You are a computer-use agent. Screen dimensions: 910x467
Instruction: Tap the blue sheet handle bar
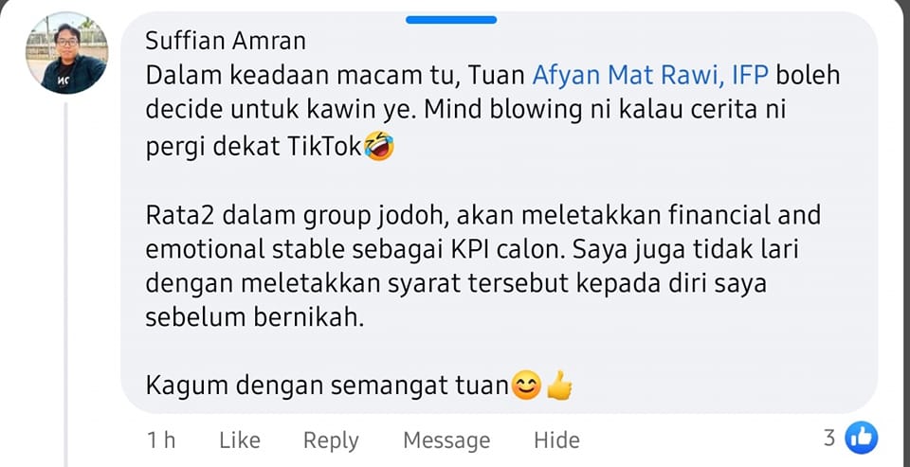tap(451, 20)
